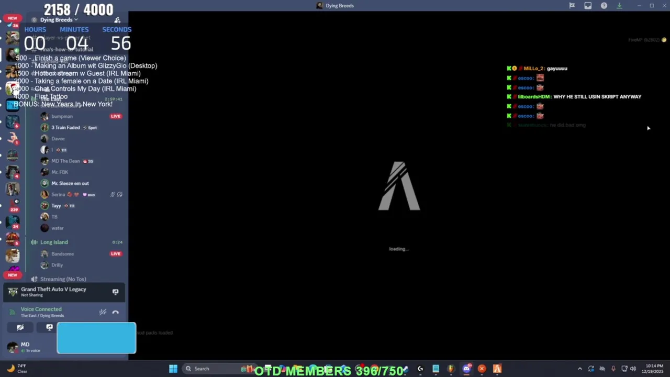The width and height of the screenshot is (670, 377).
Task: Select user MD The Dean
Action: (x=65, y=161)
